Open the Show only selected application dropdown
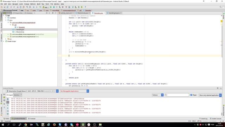225x127 pixels. click(220, 95)
